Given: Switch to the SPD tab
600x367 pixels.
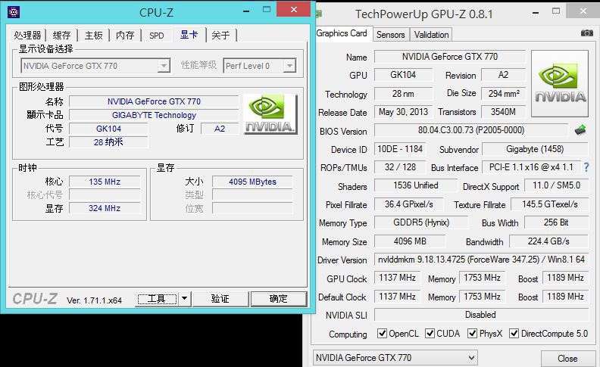Looking at the screenshot, I should click(x=157, y=36).
